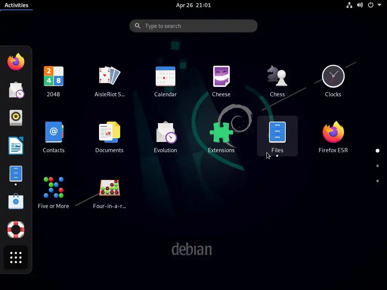Click the network status icon
This screenshot has width=387, height=290.
[349, 5]
